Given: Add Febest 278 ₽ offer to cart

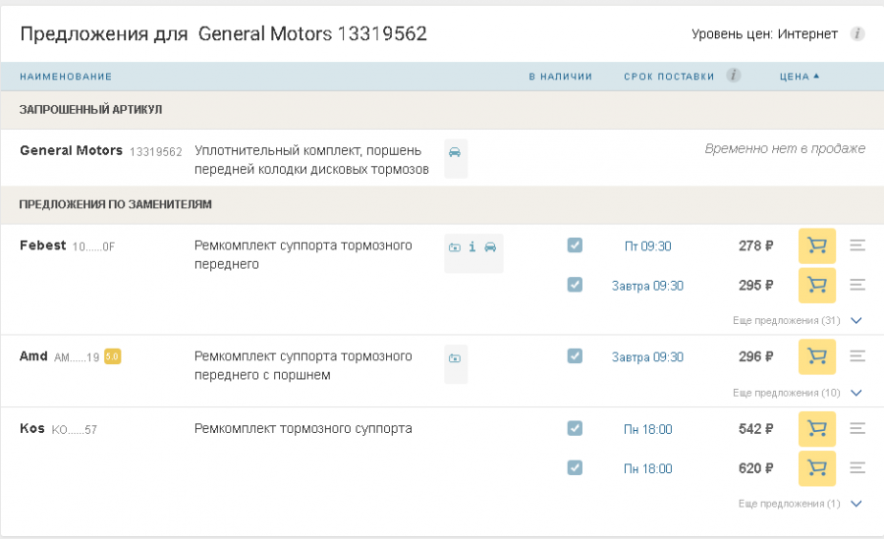Looking at the screenshot, I should pyautogui.click(x=817, y=245).
